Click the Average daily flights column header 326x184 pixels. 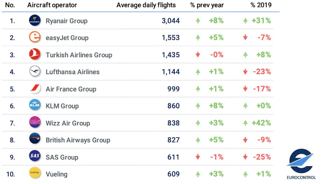click(x=146, y=5)
